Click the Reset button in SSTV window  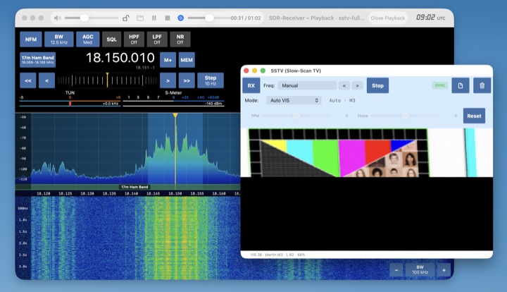point(474,116)
